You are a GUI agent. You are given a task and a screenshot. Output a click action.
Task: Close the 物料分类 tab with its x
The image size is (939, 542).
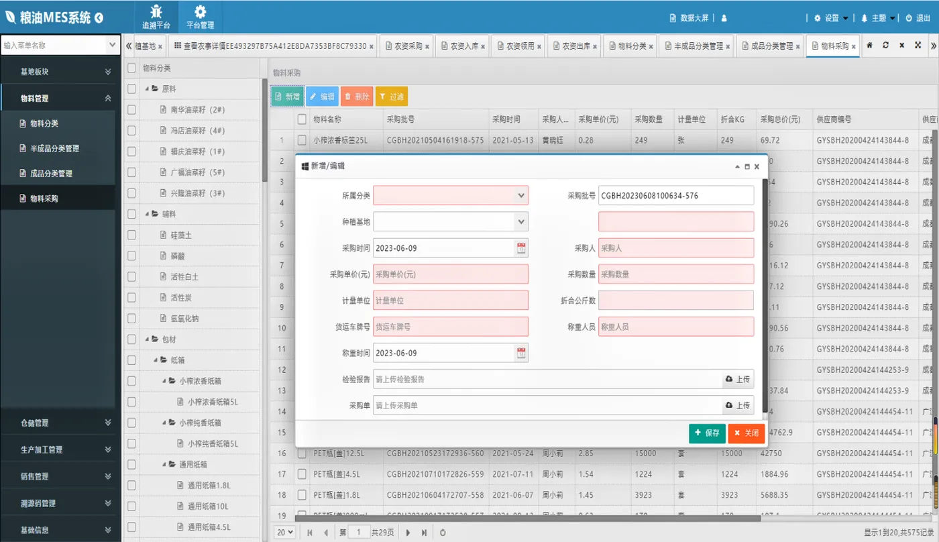(651, 47)
